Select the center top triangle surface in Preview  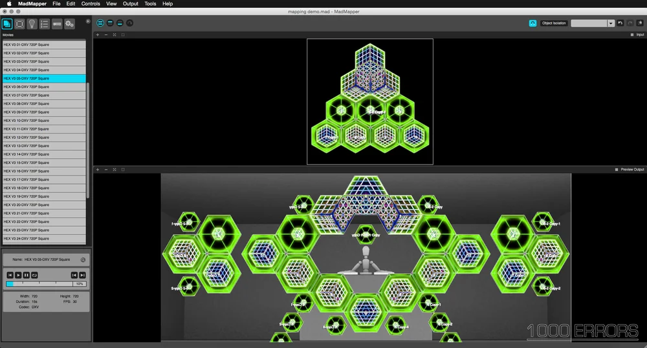(x=365, y=186)
